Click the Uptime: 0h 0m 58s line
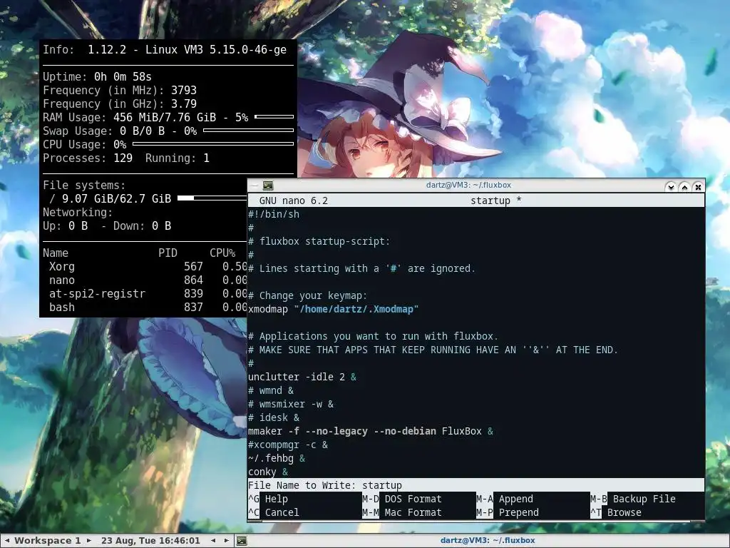This screenshot has width=730, height=548. pyautogui.click(x=97, y=76)
